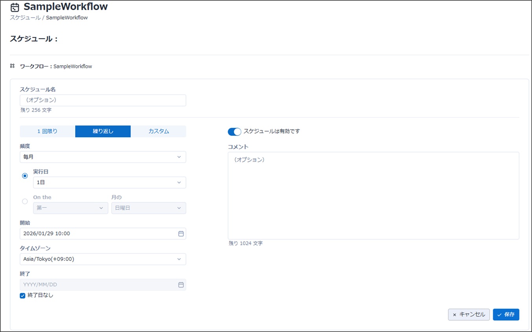The width and height of the screenshot is (532, 332).
Task: Select the 繰り返し tab
Action: (x=103, y=131)
